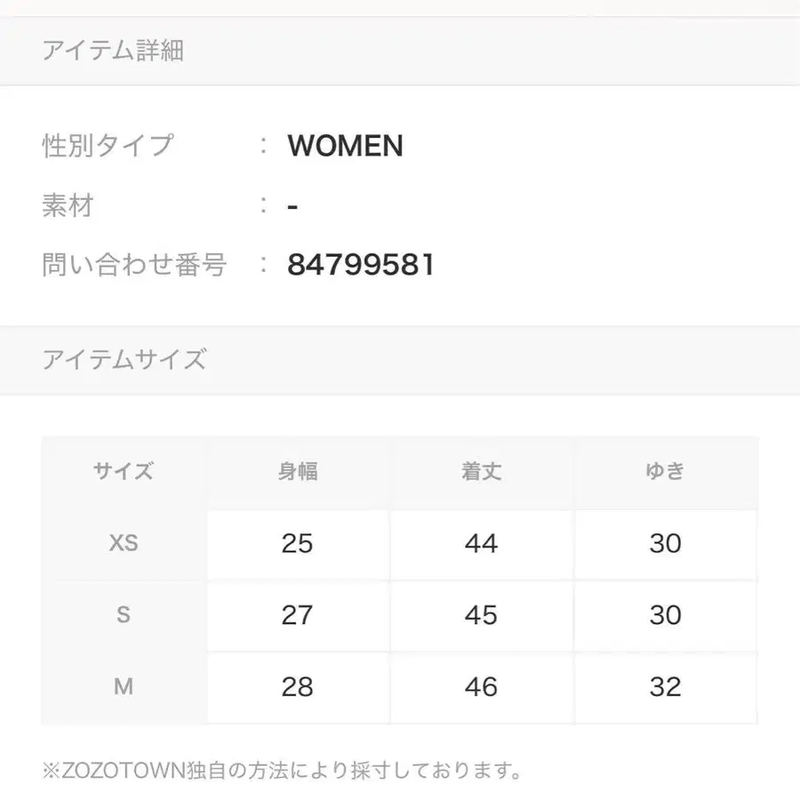Click the 素材 material label
Viewport: 800px width, 800px height.
(68, 205)
